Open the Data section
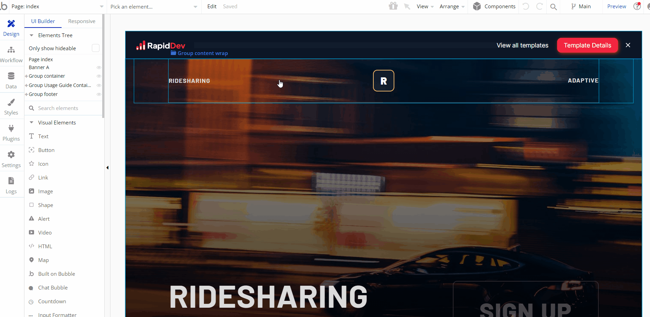 (11, 81)
